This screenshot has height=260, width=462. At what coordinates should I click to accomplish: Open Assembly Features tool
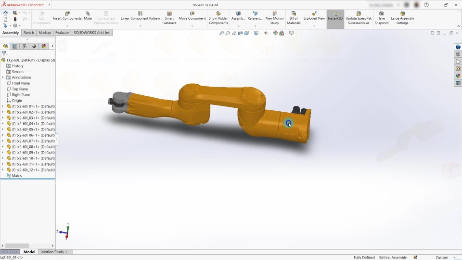238,16
